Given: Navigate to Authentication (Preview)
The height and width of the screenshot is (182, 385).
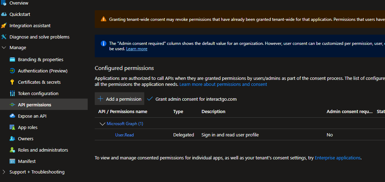Looking at the screenshot, I should pyautogui.click(x=43, y=71).
